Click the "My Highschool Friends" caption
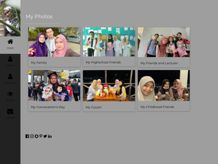 [103, 62]
